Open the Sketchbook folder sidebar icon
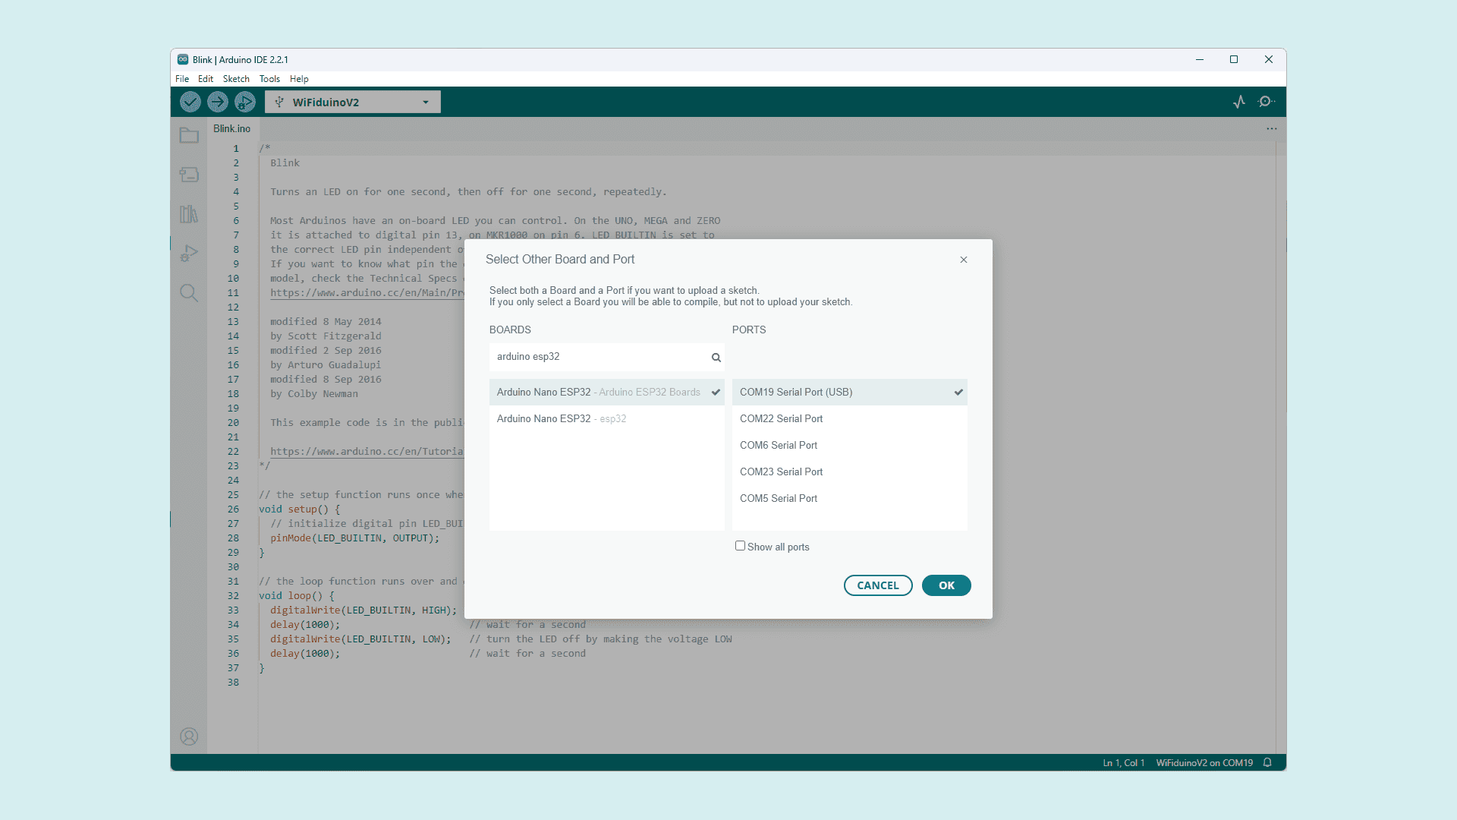The image size is (1457, 820). 189,136
